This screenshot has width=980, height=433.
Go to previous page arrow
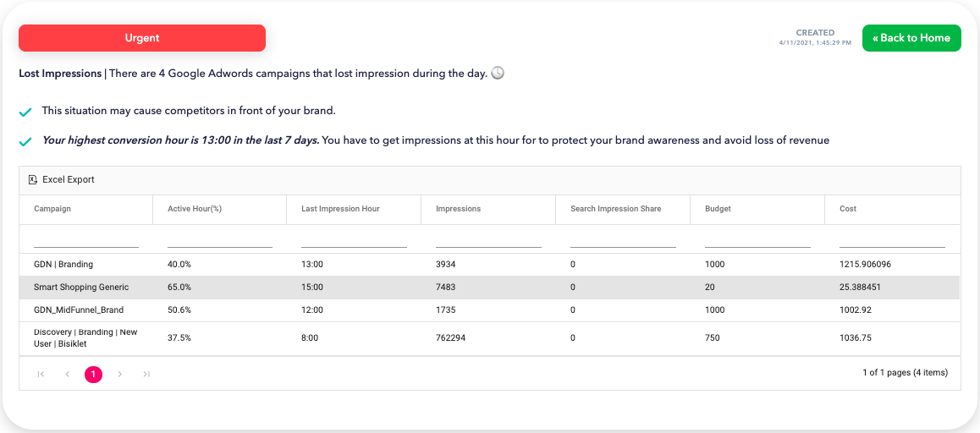(67, 374)
